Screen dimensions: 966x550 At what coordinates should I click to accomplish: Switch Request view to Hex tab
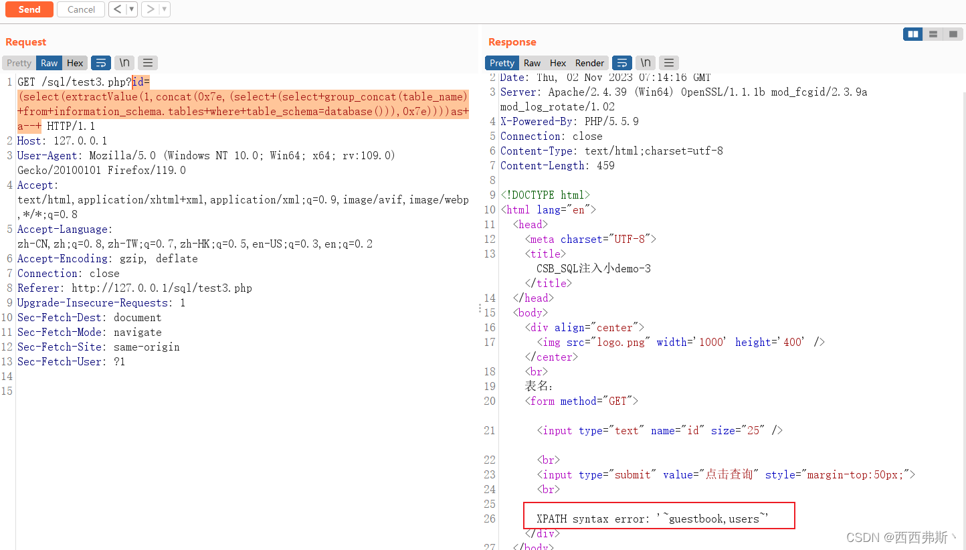tap(75, 63)
